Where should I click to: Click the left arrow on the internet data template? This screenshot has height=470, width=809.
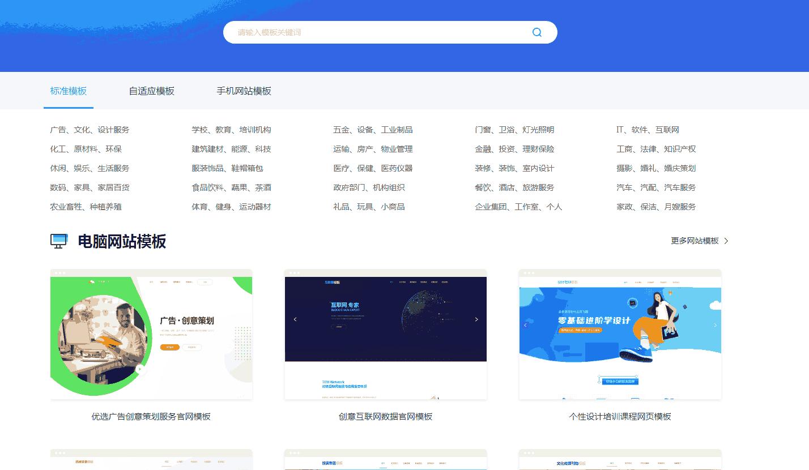pos(295,319)
